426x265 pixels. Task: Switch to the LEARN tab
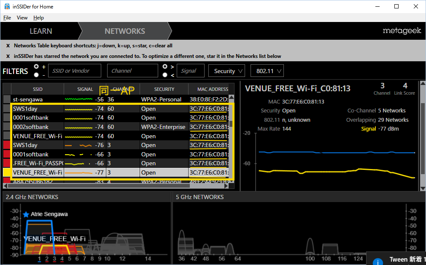click(41, 31)
